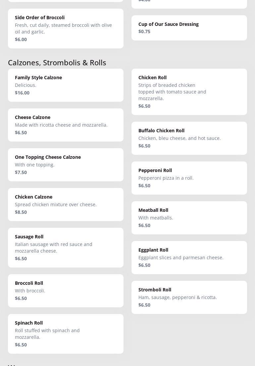Image resolution: width=255 pixels, height=366 pixels.
Task: Open the Side Order of Broccoli item
Action: pos(66,29)
